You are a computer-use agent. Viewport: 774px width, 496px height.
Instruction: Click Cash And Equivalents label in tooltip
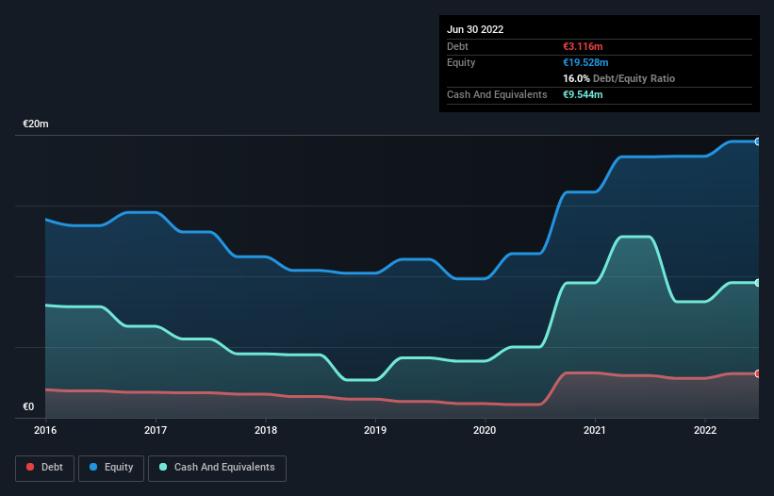click(497, 94)
